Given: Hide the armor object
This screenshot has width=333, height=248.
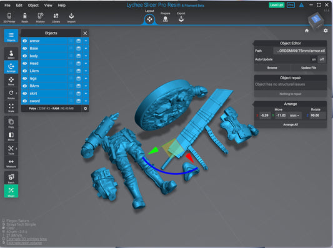Looking at the screenshot, I should click(25, 41).
